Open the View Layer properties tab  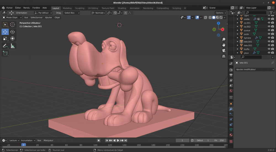click(x=231, y=80)
